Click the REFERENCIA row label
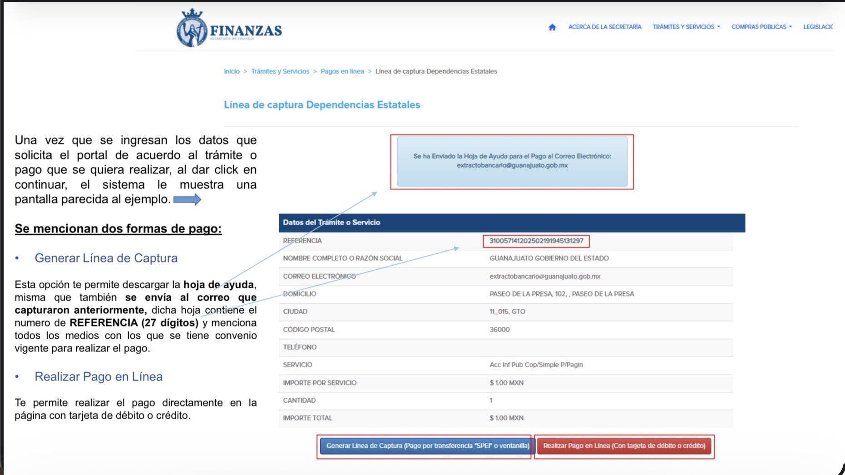Screen dimensions: 845x475 (x=302, y=241)
